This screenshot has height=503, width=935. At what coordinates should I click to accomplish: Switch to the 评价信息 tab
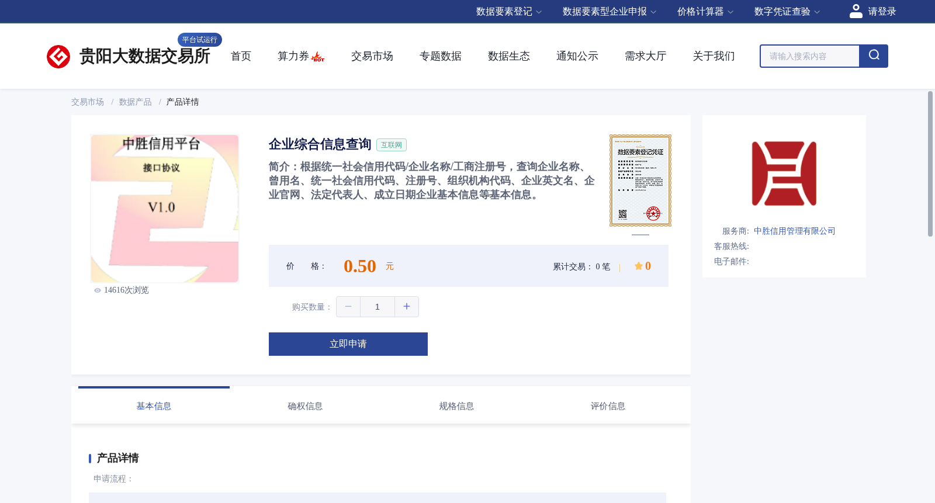click(608, 406)
